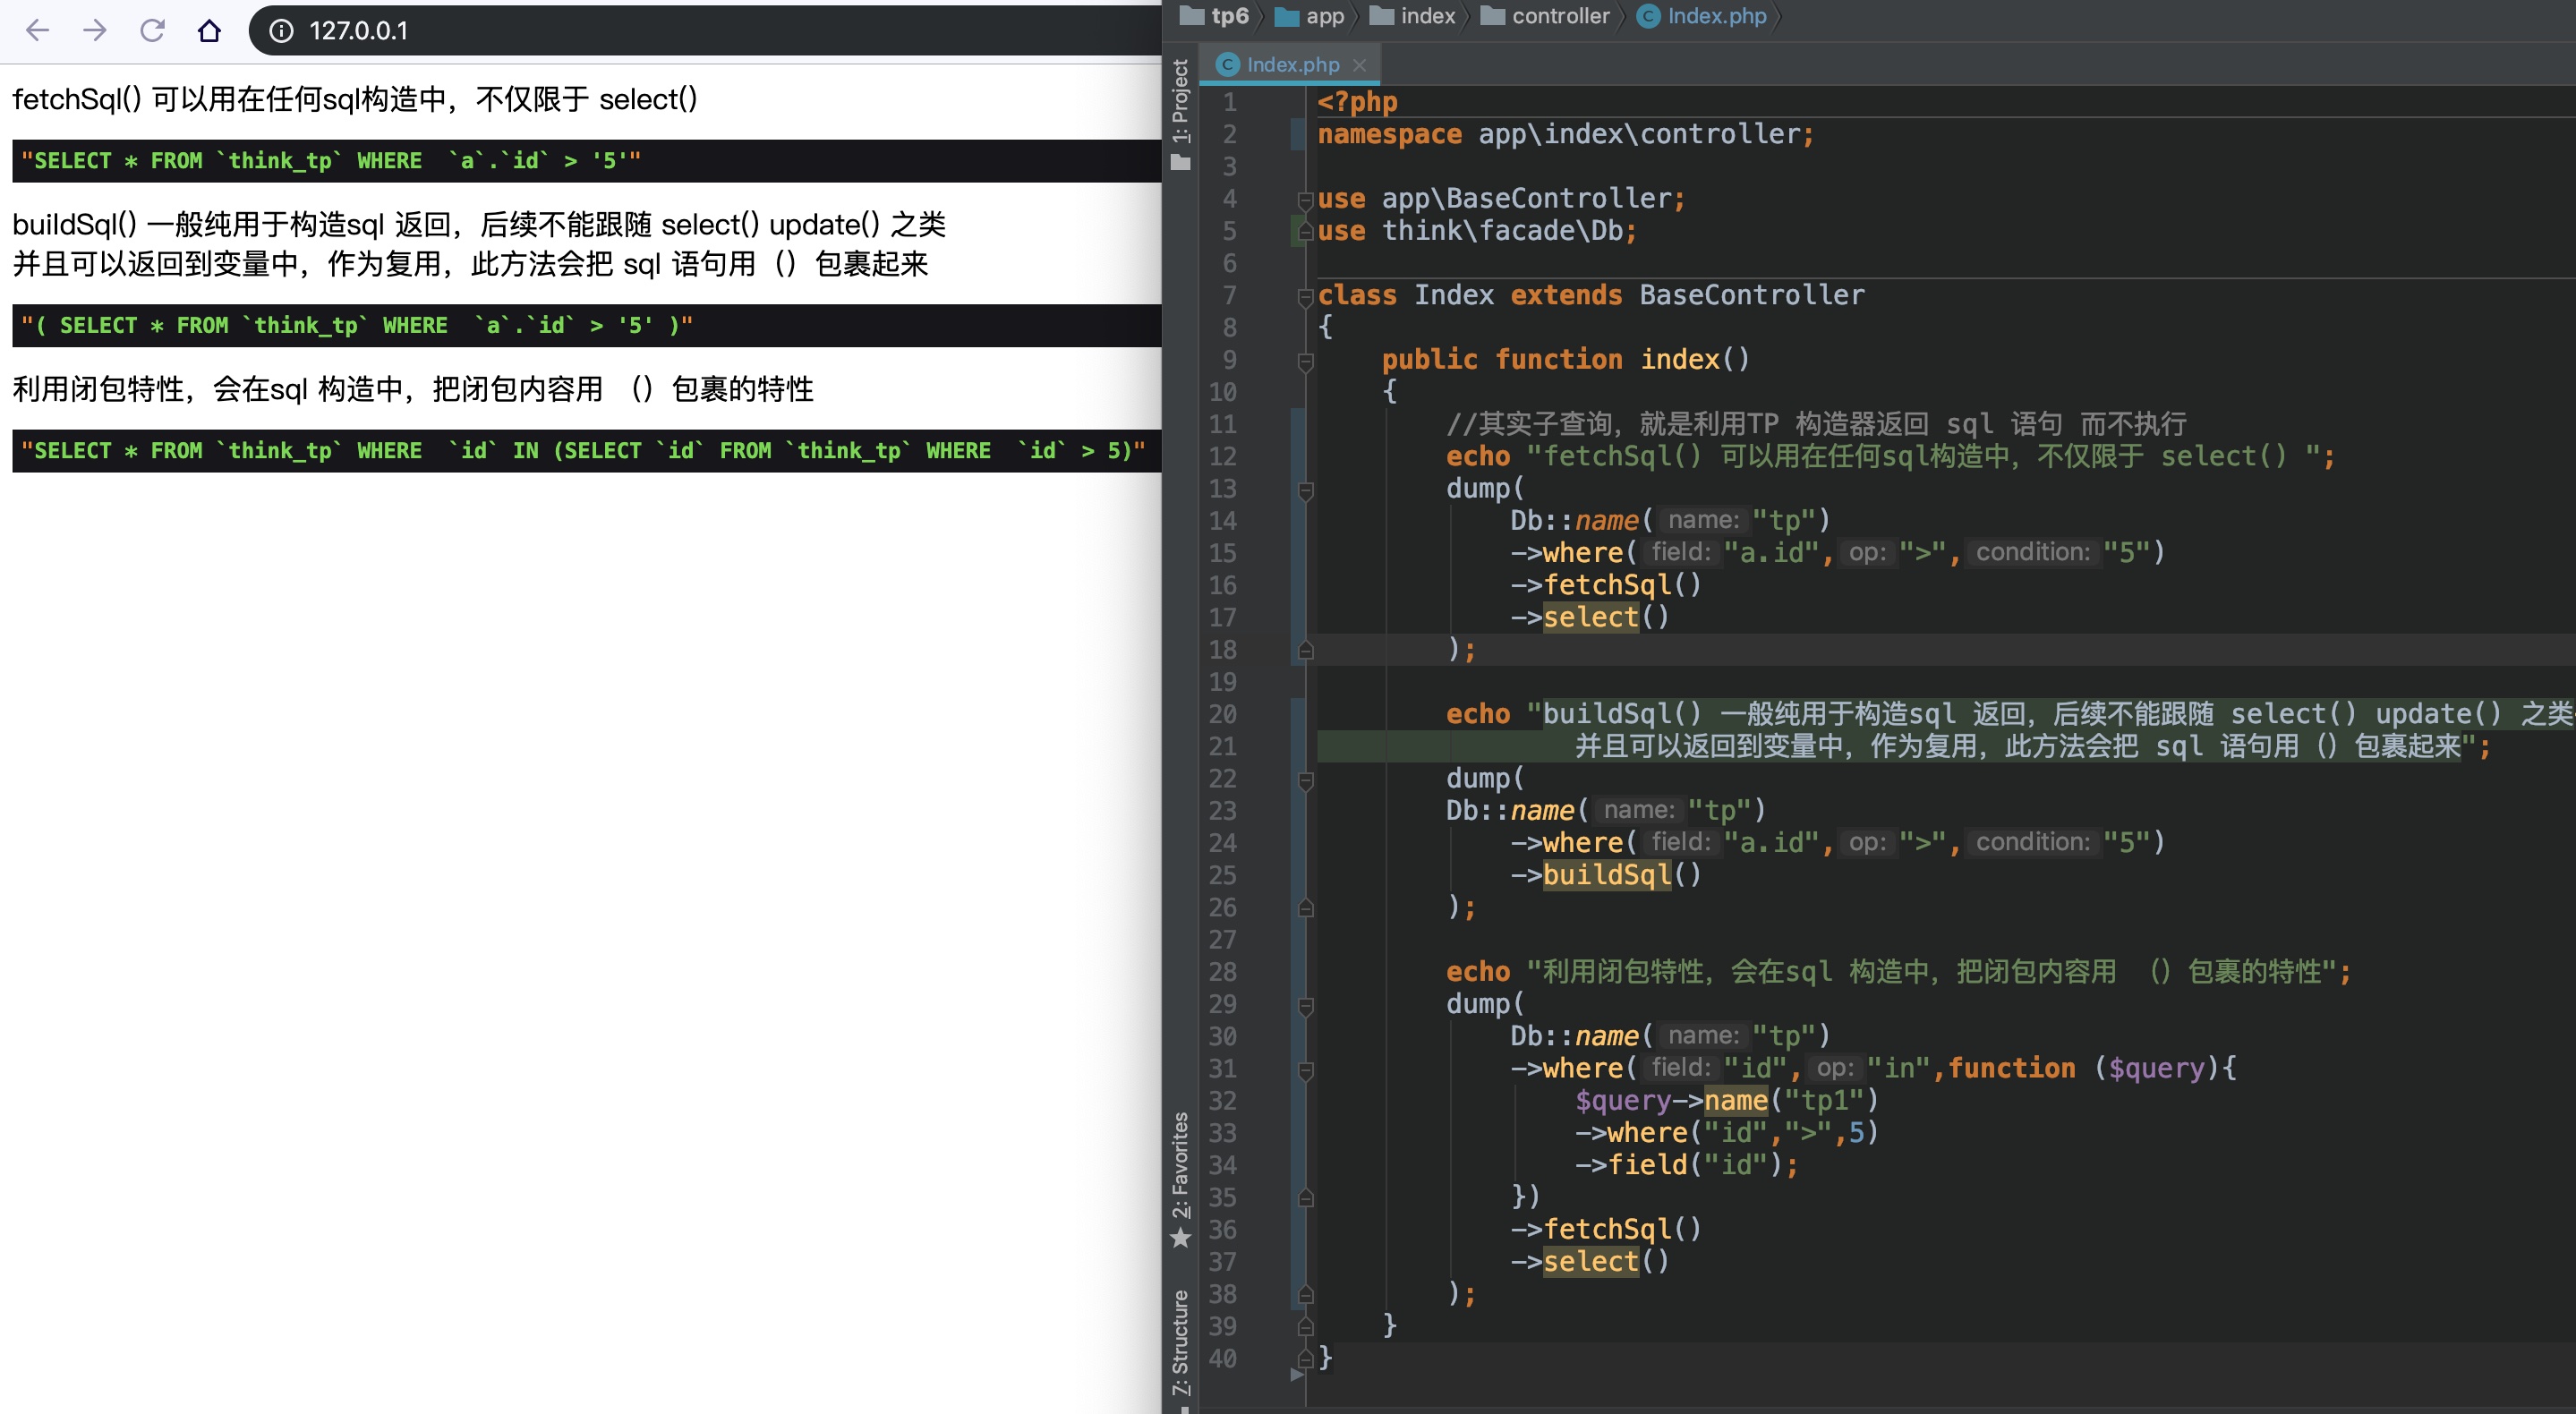Click the fold end marker at line 26
Screen dimensions: 2576x1414
[1305, 909]
